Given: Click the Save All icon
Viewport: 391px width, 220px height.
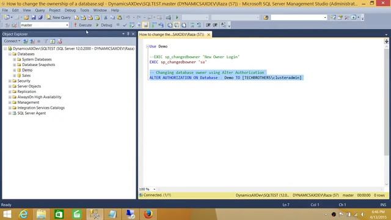Looking at the screenshot, I should coord(40,18).
